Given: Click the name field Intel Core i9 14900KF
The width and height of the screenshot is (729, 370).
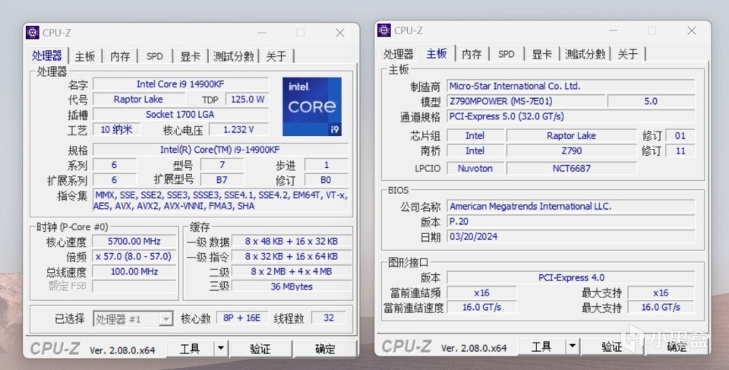Looking at the screenshot, I should point(181,84).
